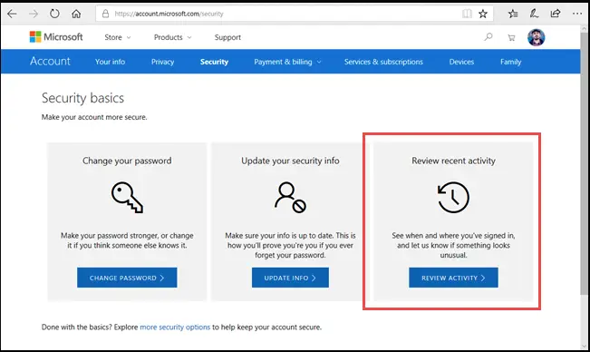Click the share page icon
The height and width of the screenshot is (352, 590).
[x=556, y=14]
